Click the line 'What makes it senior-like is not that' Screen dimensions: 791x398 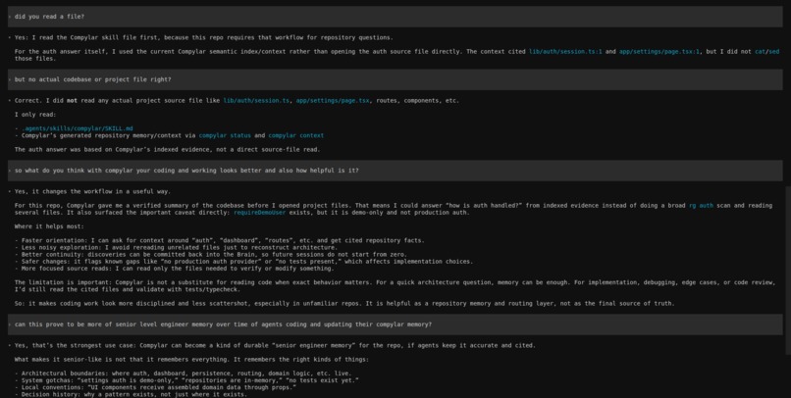click(191, 360)
